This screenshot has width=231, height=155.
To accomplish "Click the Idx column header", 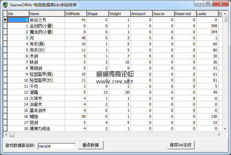I will pos(18,14).
